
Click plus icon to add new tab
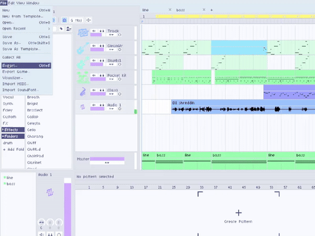point(211,10)
